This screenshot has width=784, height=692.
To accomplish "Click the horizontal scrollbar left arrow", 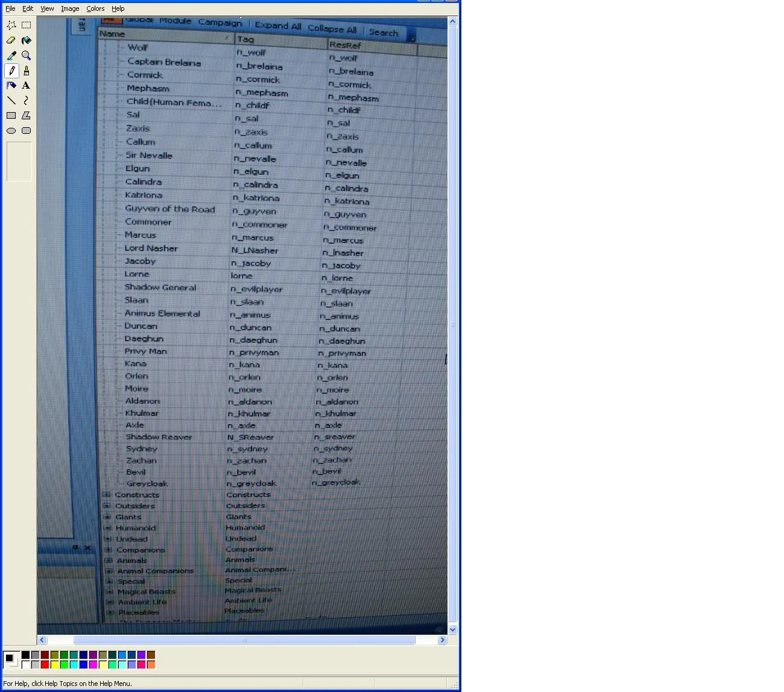I will point(42,640).
